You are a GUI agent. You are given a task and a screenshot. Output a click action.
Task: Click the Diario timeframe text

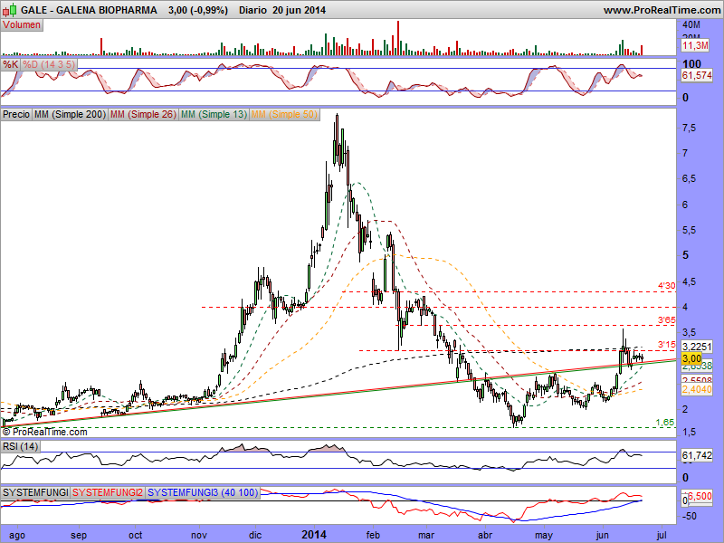coord(252,10)
